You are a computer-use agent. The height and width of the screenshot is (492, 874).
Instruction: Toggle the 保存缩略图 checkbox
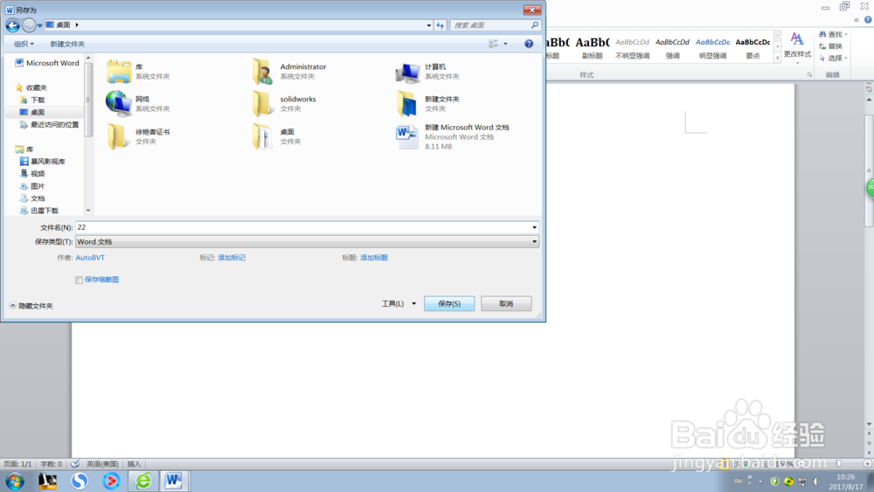click(x=80, y=280)
